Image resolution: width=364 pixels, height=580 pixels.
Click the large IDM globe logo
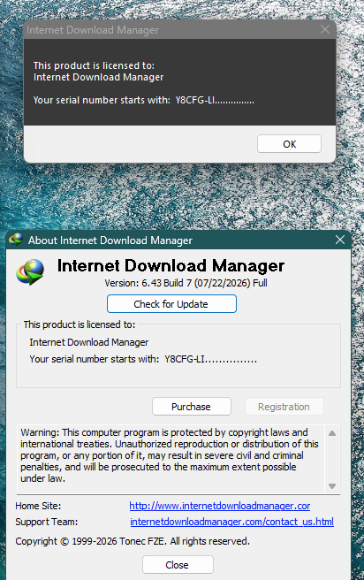(30, 272)
